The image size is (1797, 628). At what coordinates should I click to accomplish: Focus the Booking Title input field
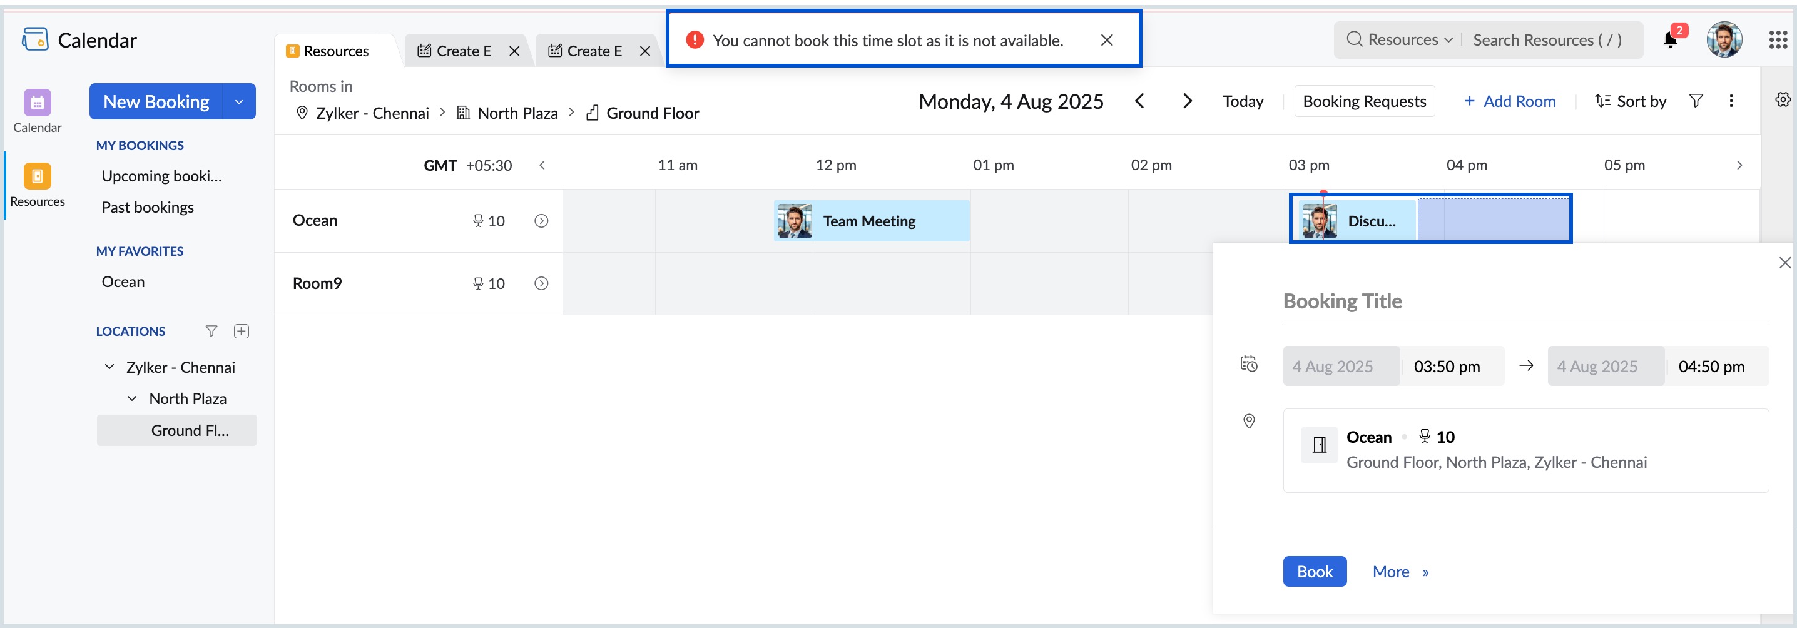point(1525,301)
